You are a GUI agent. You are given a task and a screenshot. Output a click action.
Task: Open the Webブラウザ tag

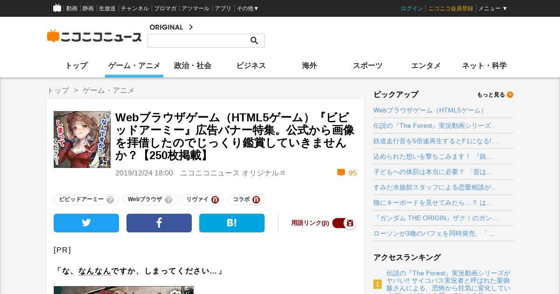coord(145,200)
